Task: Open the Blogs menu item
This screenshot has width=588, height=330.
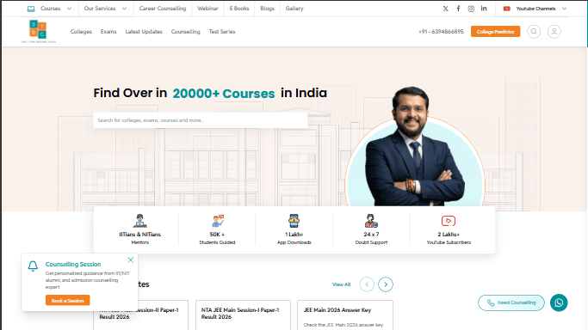Action: 268,9
